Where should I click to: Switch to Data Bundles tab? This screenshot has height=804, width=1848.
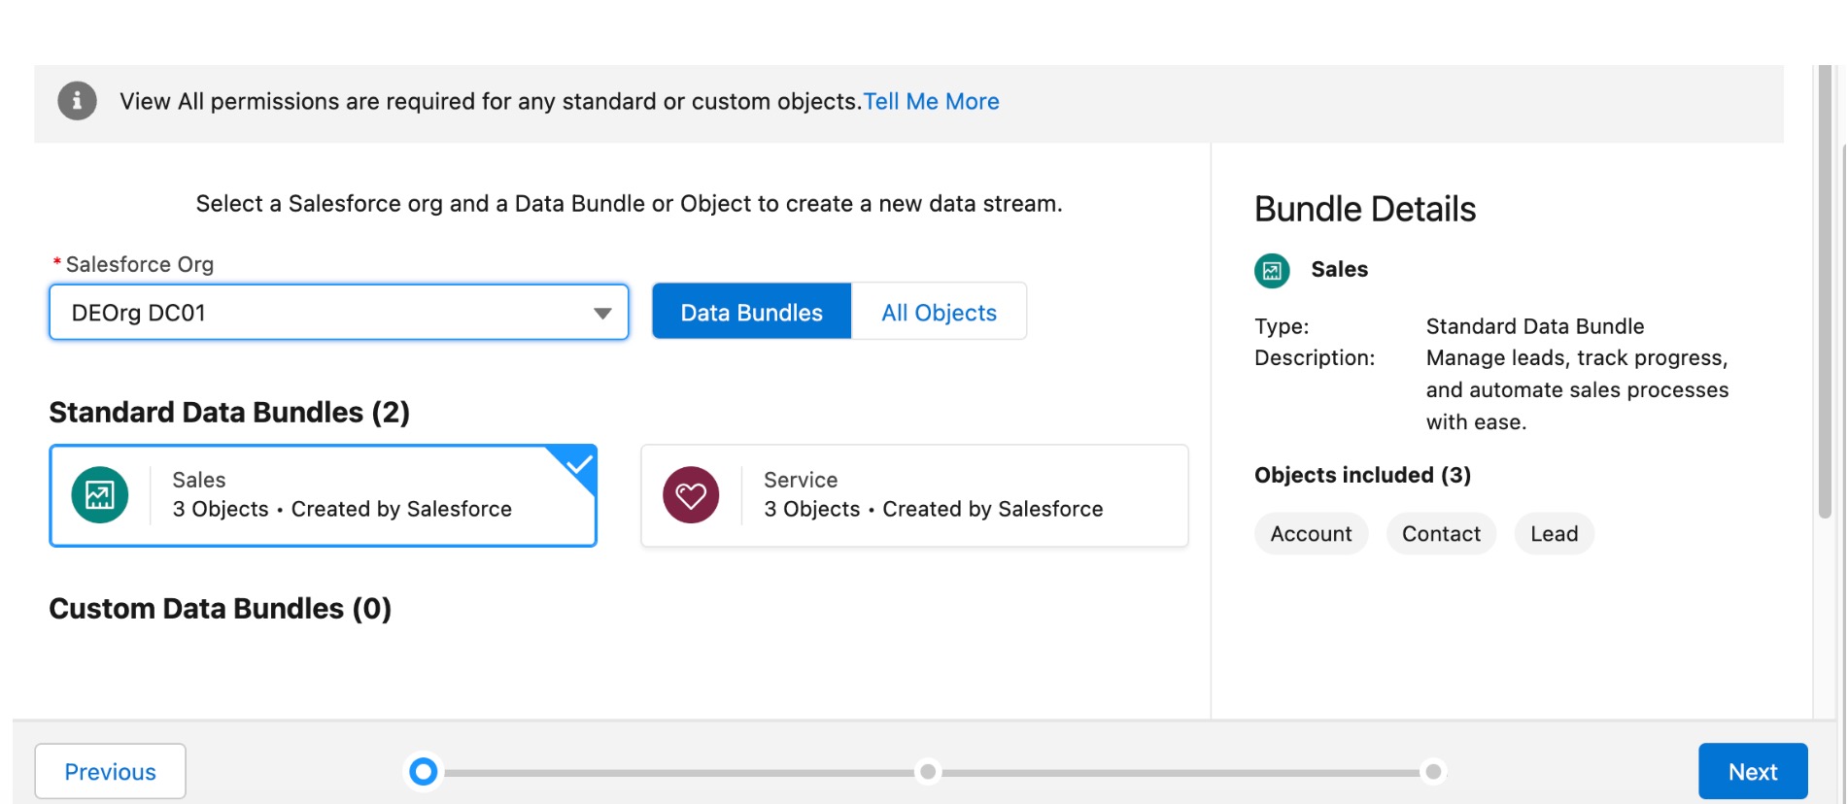coord(752,312)
